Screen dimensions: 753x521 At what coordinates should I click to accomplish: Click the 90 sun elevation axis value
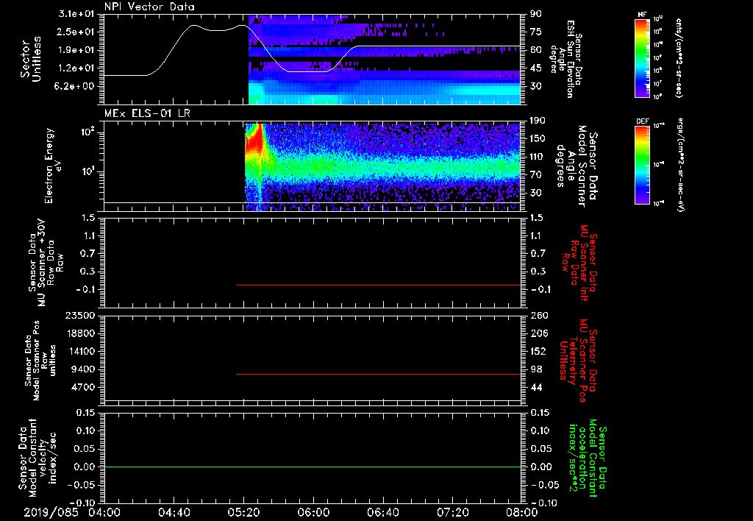536,14
